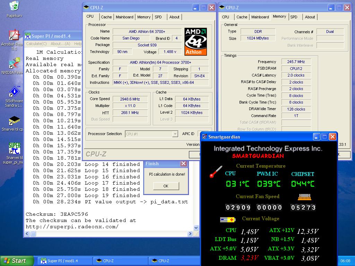Open the Mainboard tab in right CPU-Z
The image size is (355, 266).
point(260,17)
